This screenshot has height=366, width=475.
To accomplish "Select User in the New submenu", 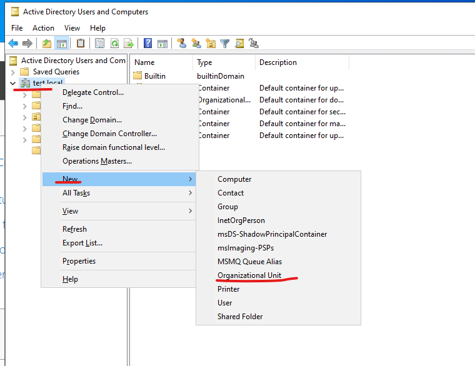I will point(278,303).
